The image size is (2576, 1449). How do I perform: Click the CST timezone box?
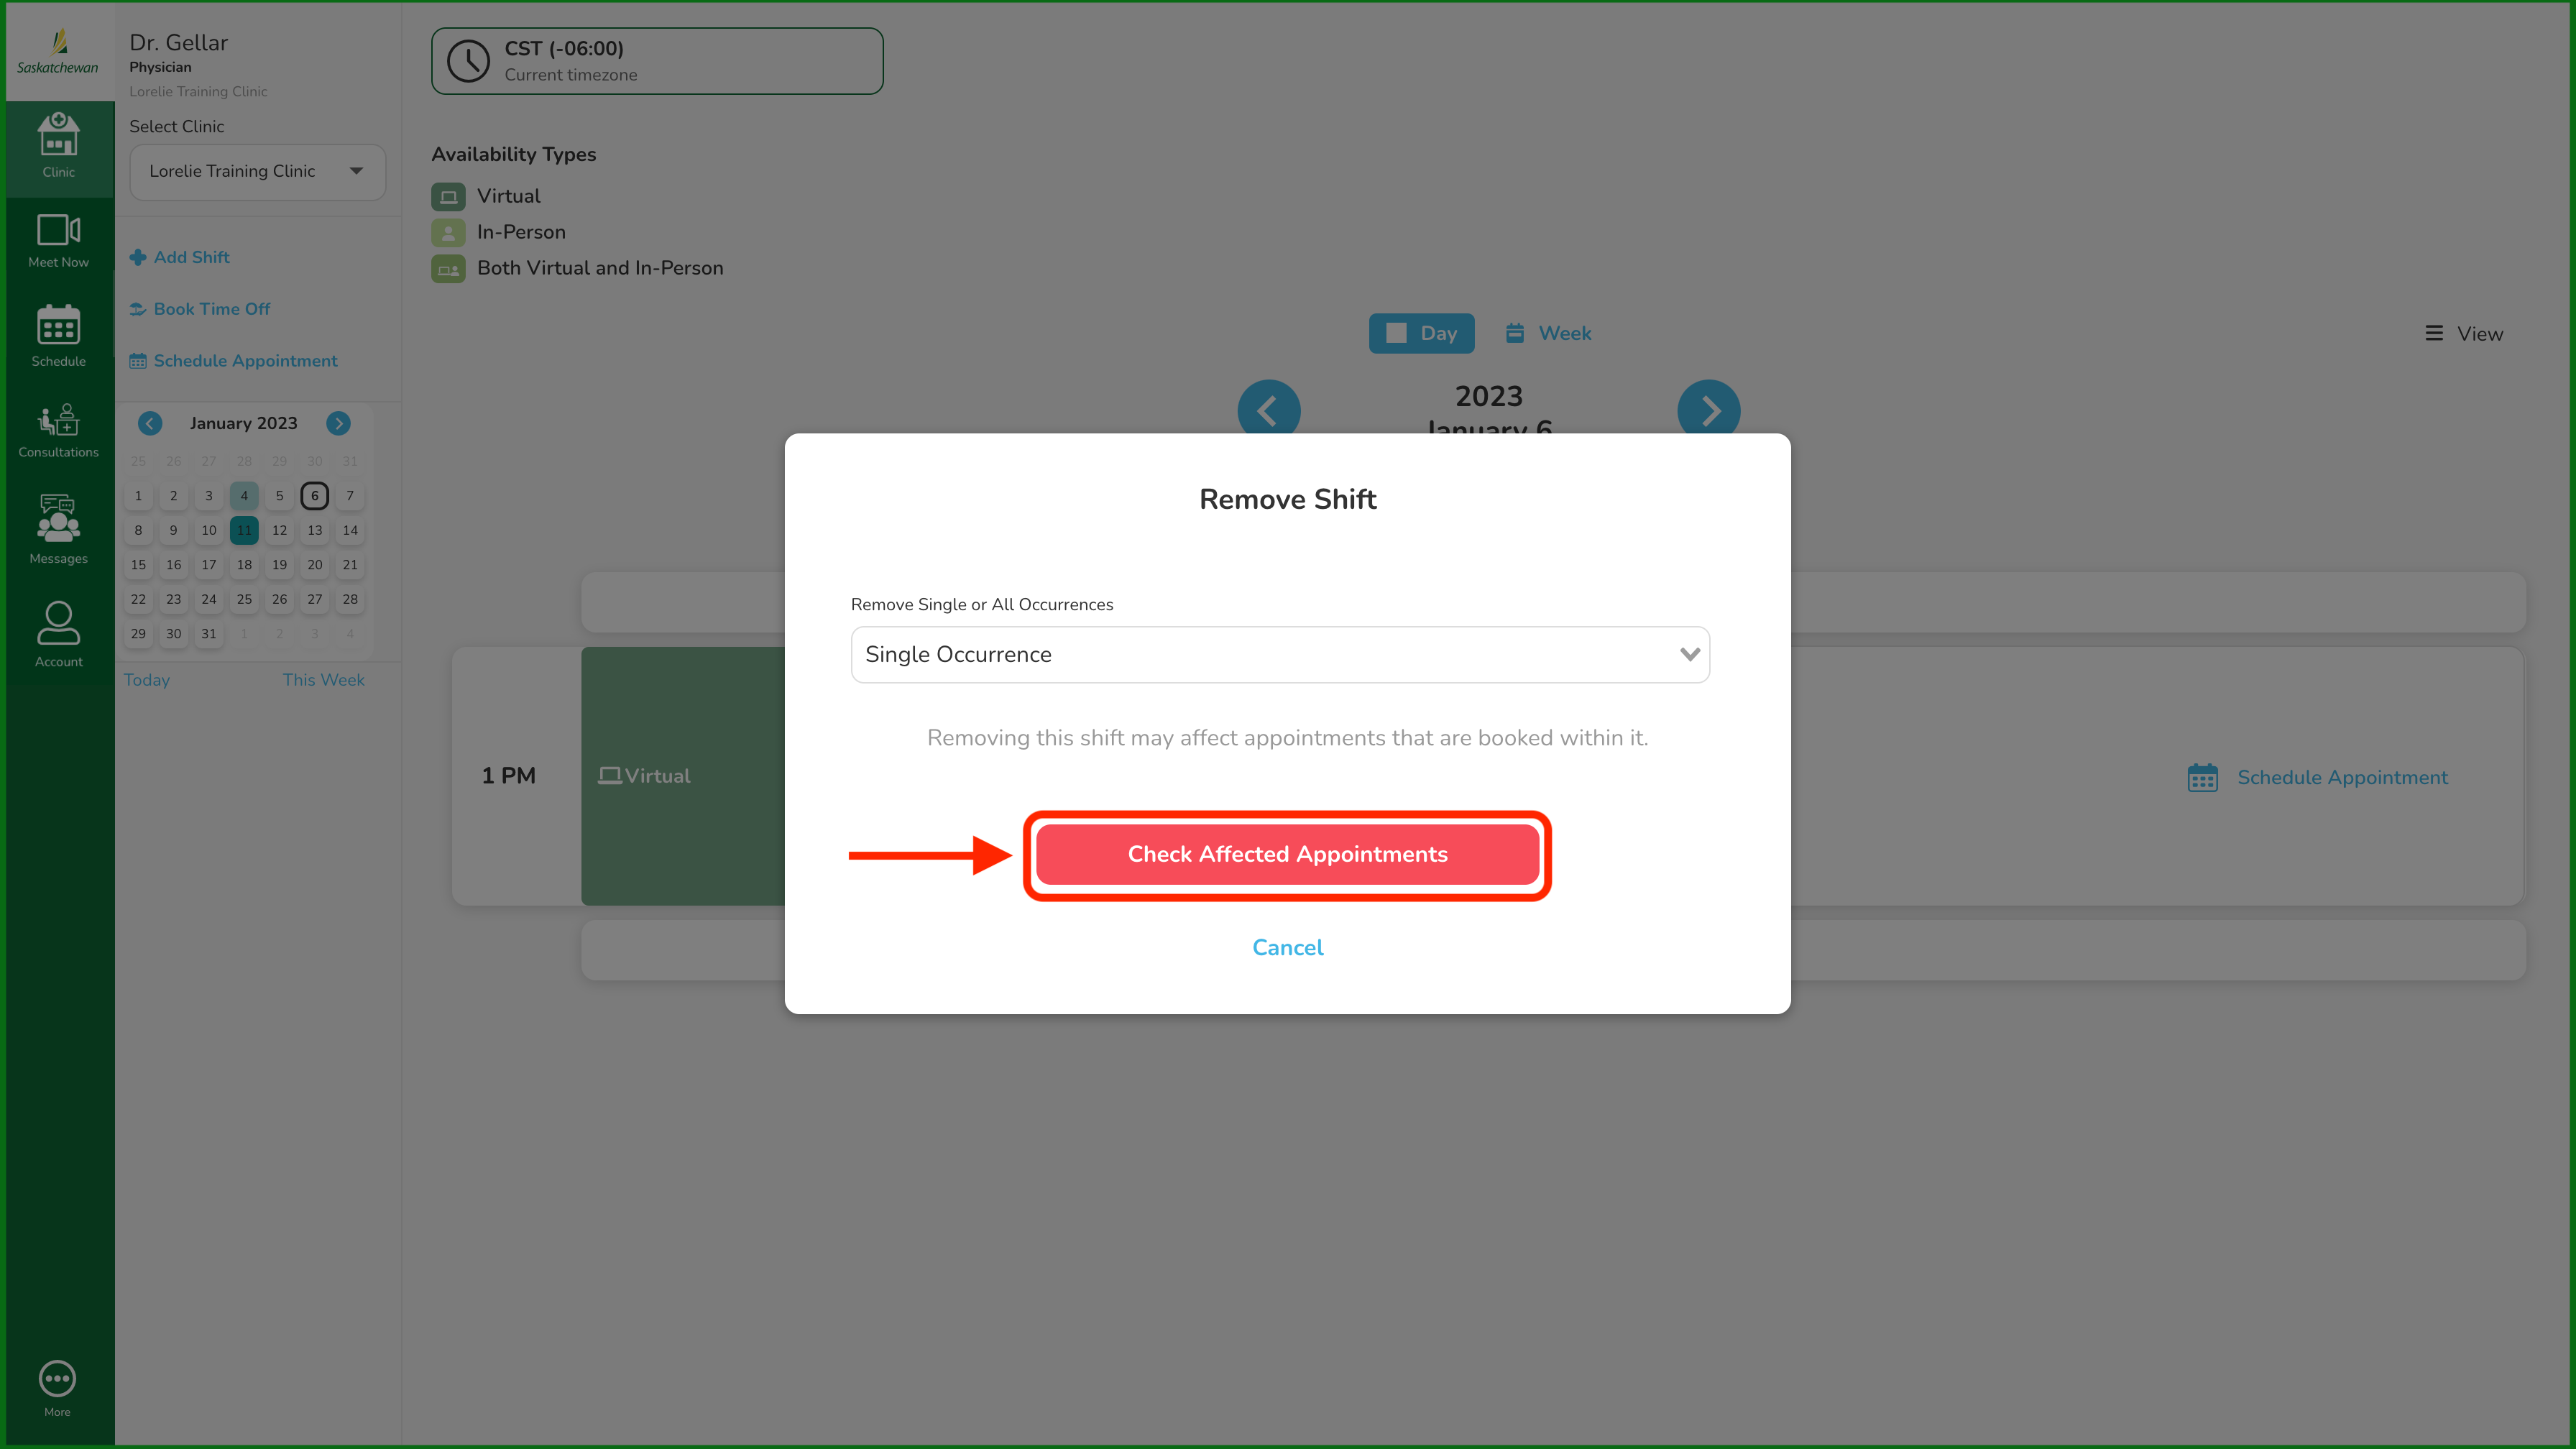(657, 61)
